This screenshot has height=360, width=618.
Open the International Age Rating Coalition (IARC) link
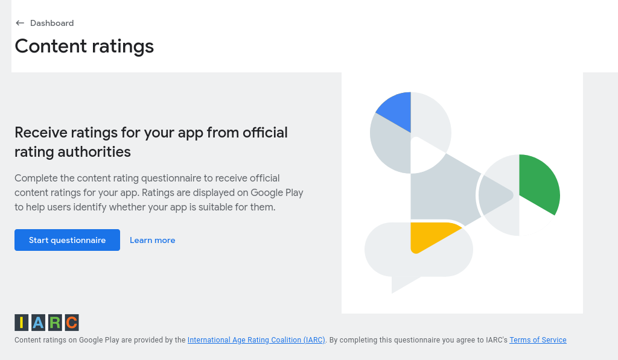click(x=256, y=340)
